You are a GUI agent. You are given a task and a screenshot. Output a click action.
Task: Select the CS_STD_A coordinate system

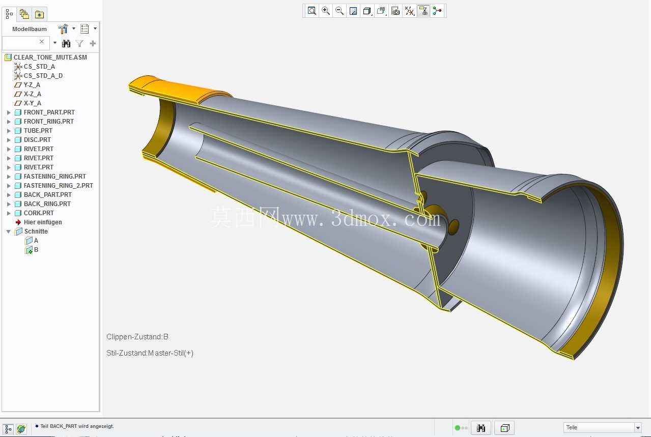pyautogui.click(x=39, y=67)
